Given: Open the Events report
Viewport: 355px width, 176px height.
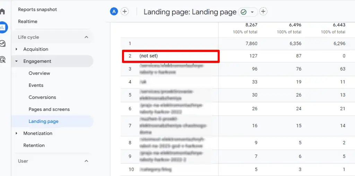Looking at the screenshot, I should (x=36, y=85).
